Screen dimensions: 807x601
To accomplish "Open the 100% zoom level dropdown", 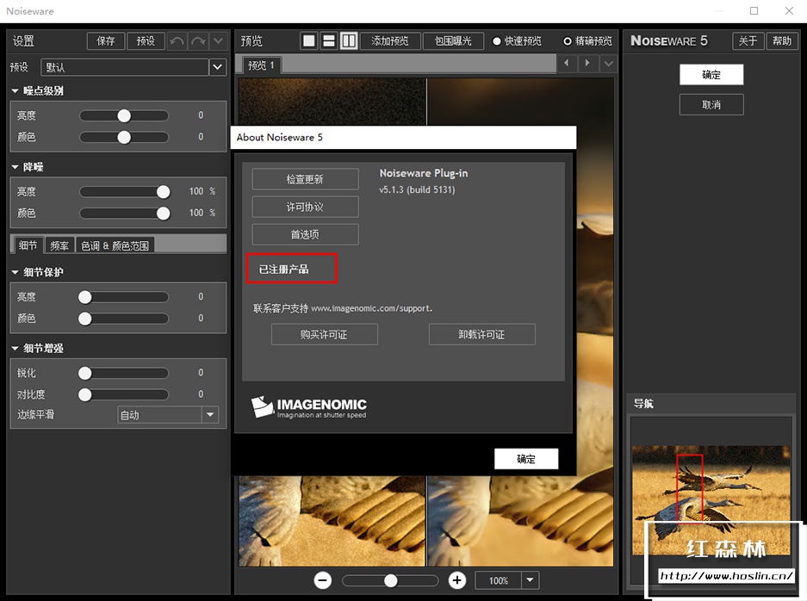I will tap(531, 580).
